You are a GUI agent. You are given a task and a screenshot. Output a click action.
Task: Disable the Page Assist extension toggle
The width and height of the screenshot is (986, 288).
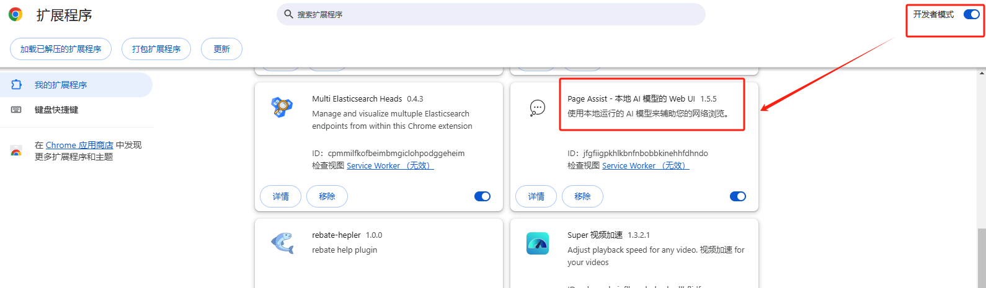click(x=738, y=196)
